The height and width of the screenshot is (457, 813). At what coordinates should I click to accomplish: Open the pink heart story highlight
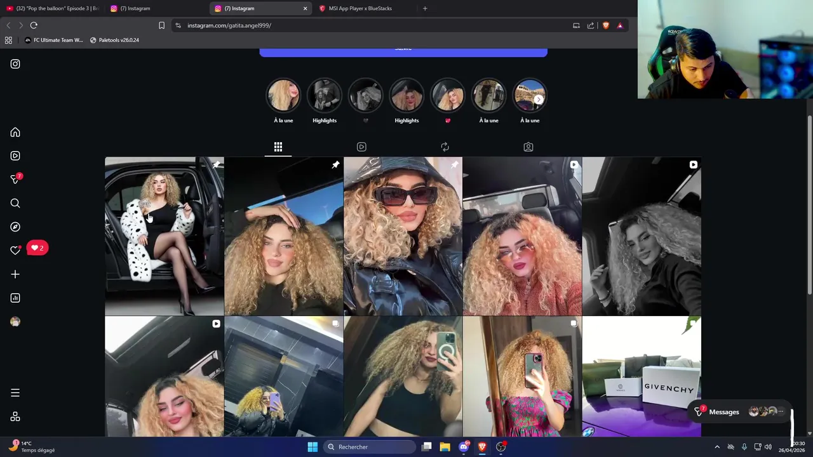448,96
